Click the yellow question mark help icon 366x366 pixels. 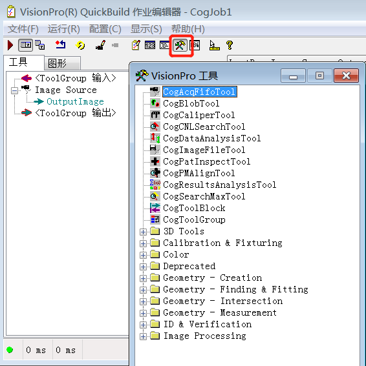230,45
